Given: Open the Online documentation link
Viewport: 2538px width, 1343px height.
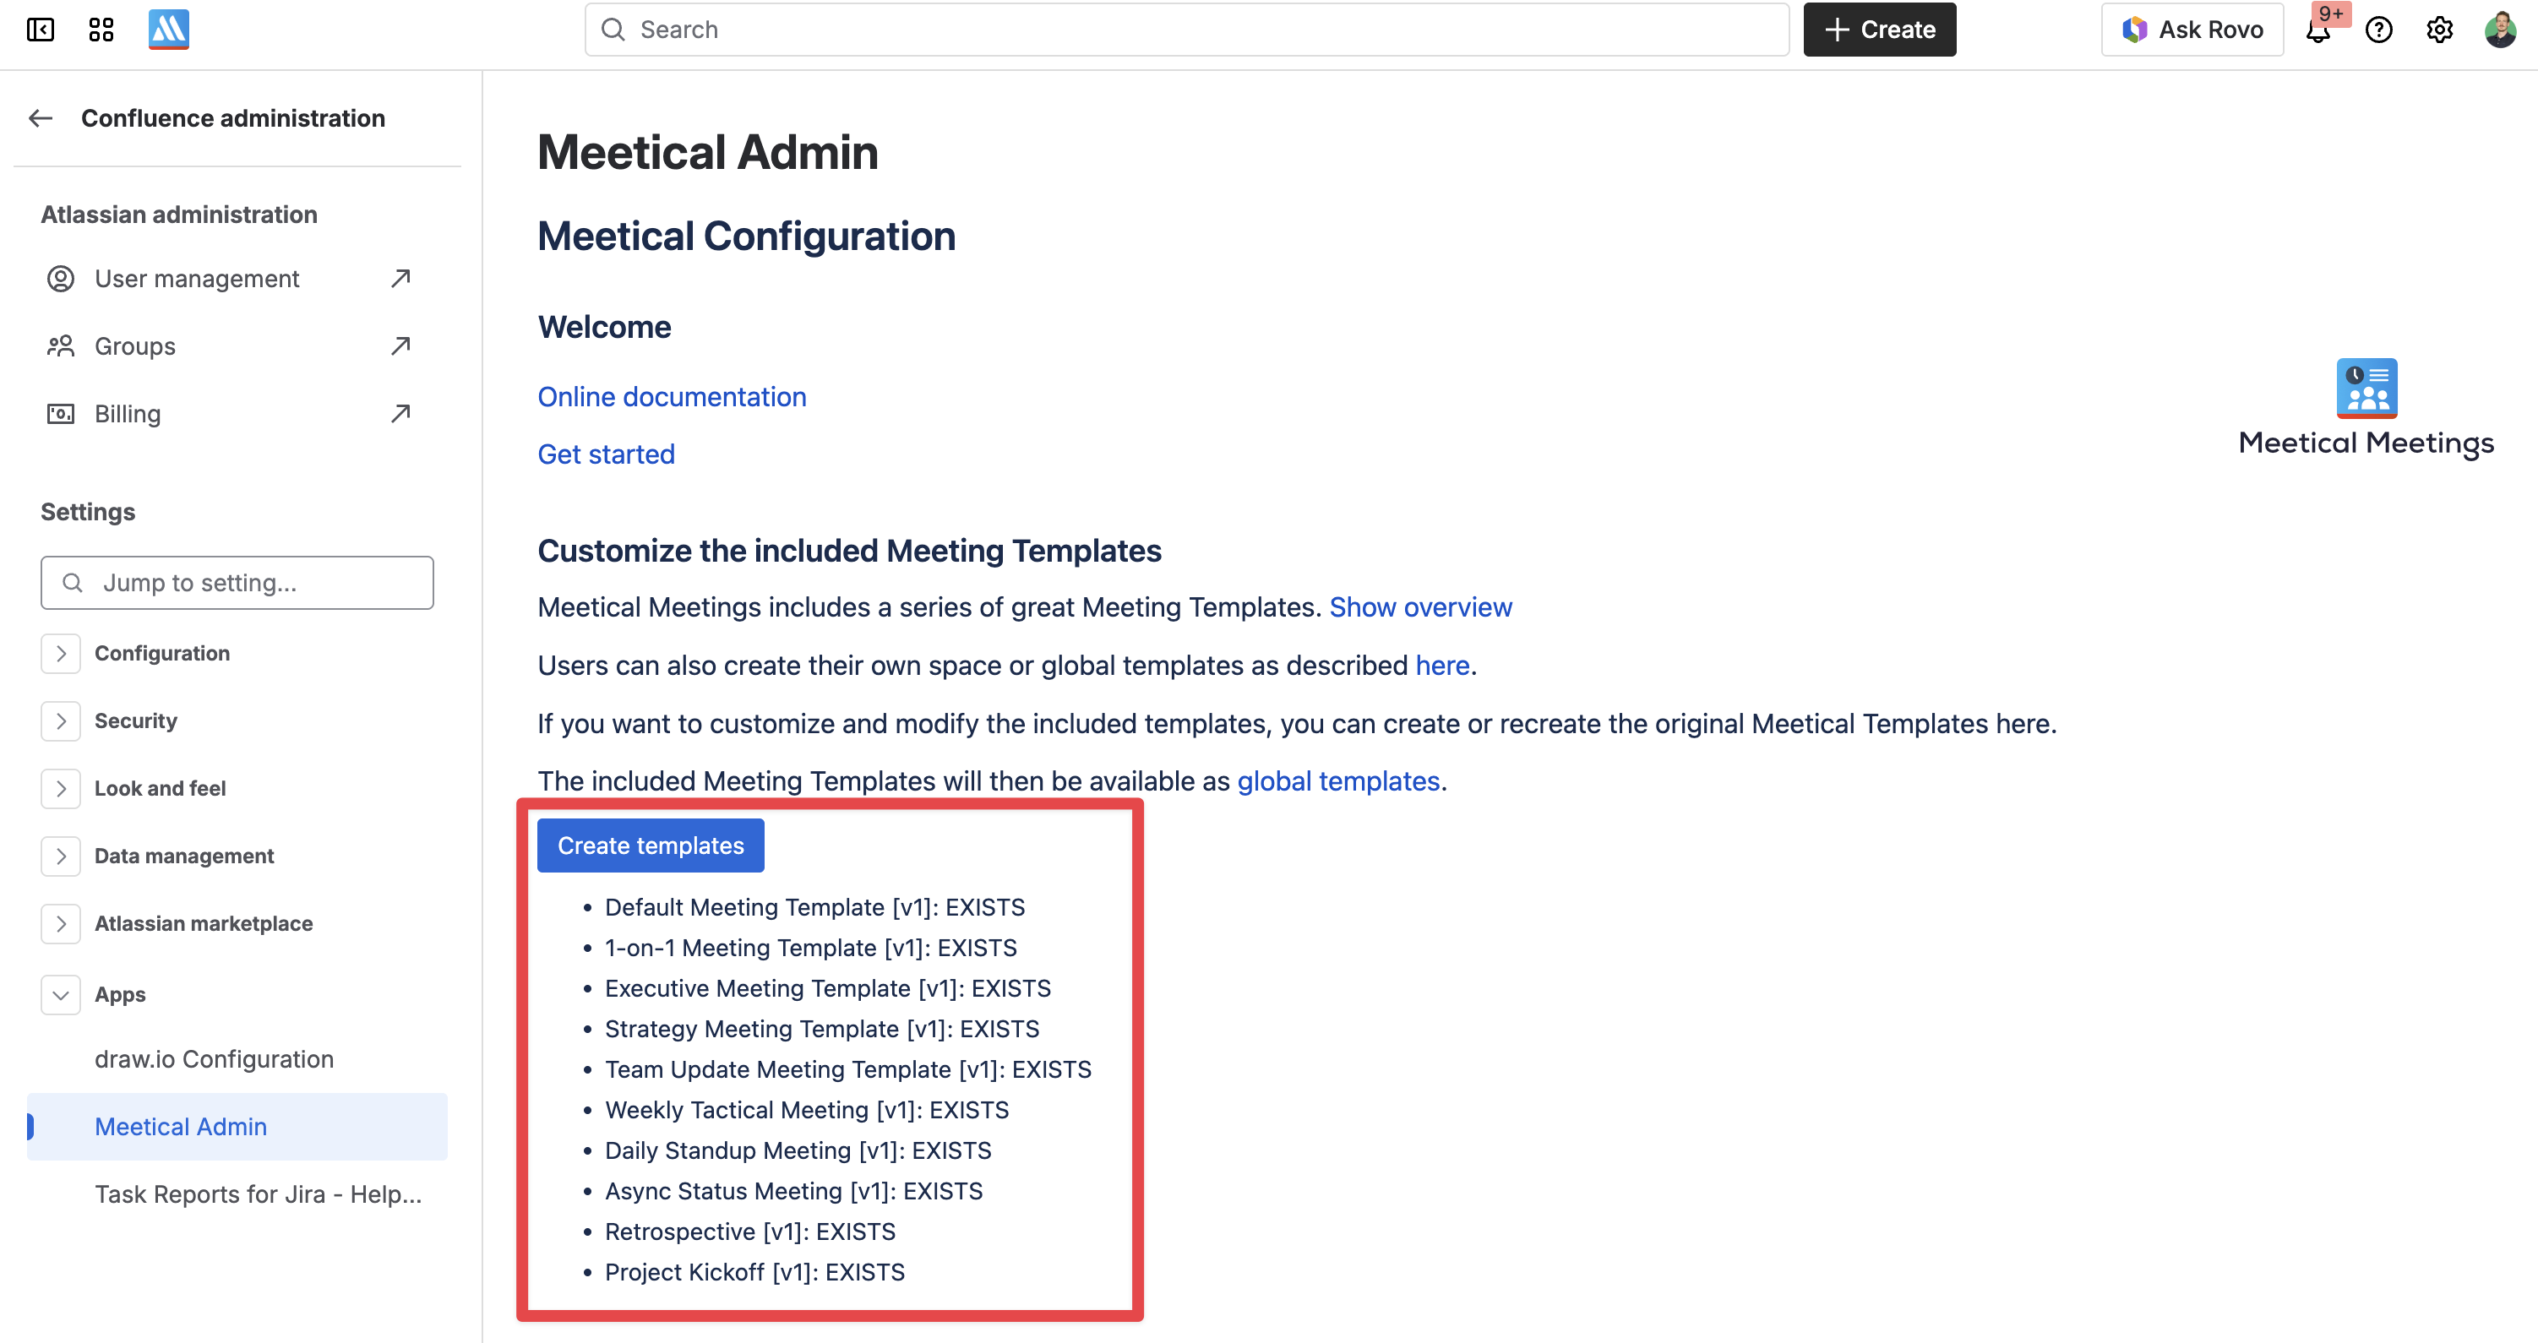Looking at the screenshot, I should pyautogui.click(x=672, y=397).
